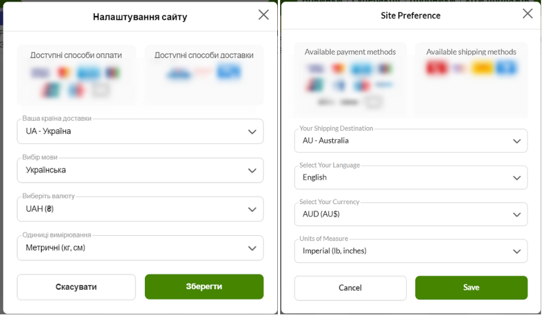Click the yellow shipping method icon
The image size is (543, 319).
click(x=481, y=68)
